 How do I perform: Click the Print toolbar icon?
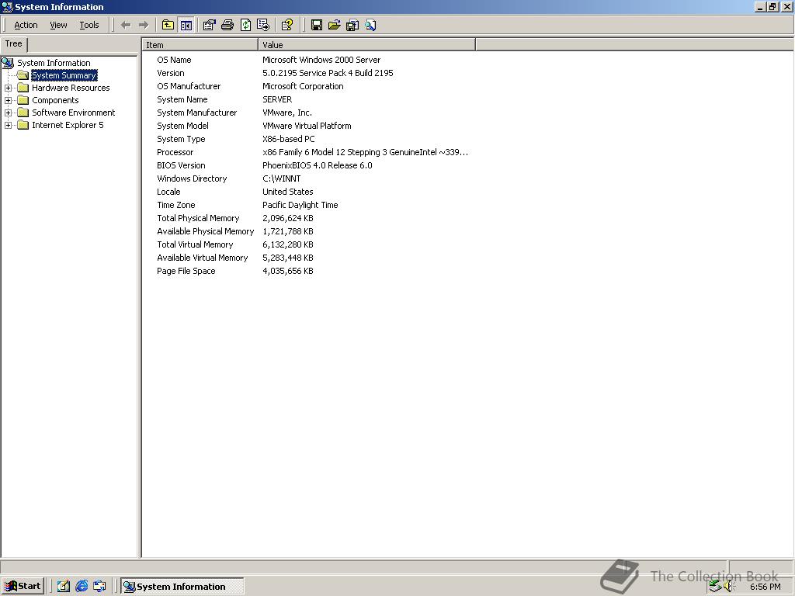click(x=227, y=25)
